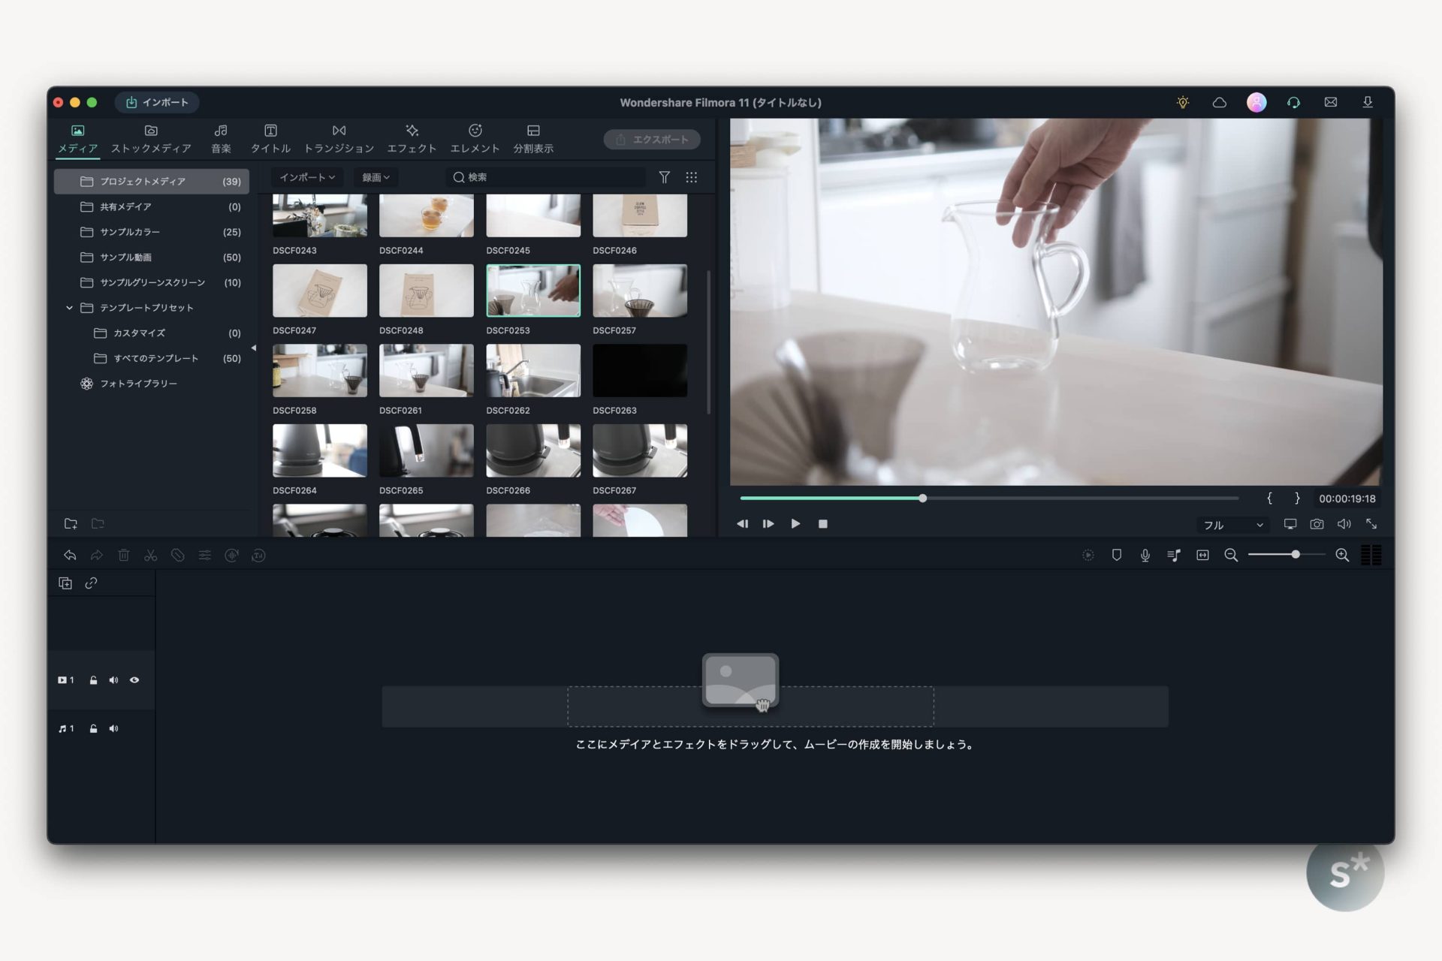1442x961 pixels.
Task: Click the インポート button at top left
Action: (156, 103)
